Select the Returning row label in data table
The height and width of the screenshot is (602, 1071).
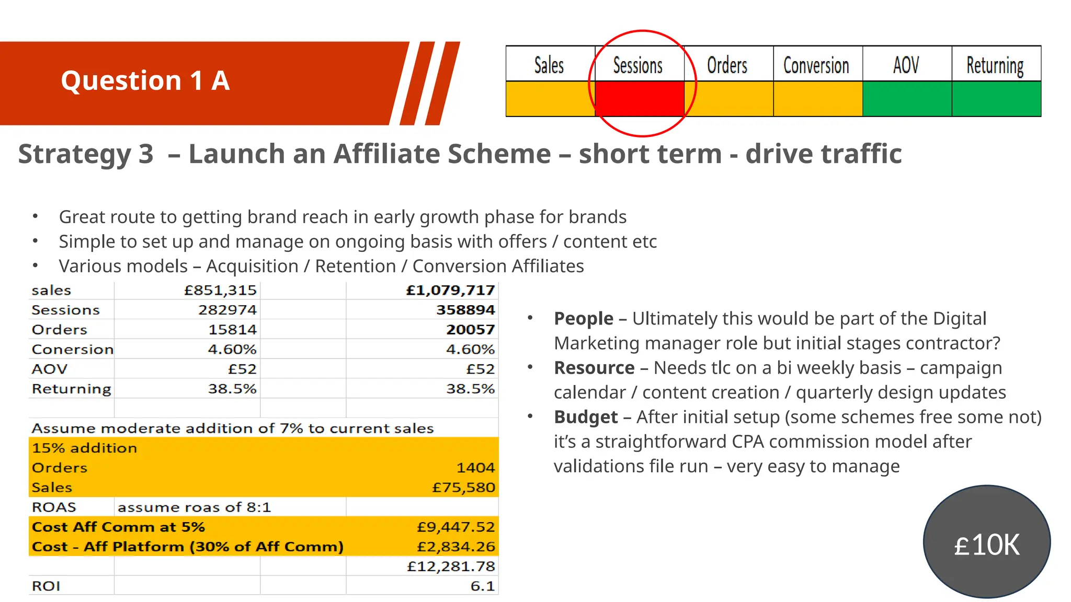71,389
